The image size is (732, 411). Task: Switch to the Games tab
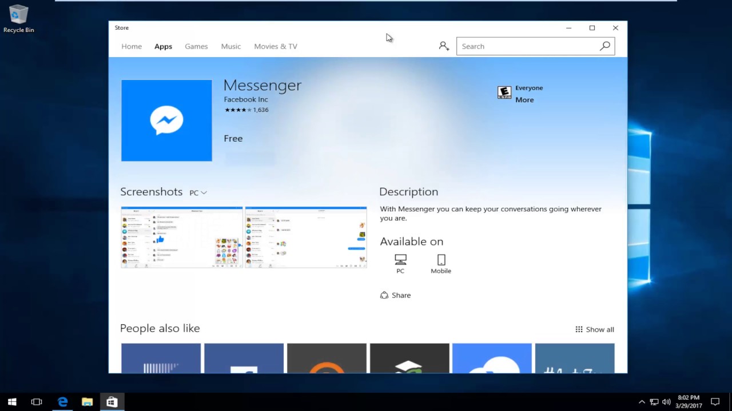(x=196, y=46)
